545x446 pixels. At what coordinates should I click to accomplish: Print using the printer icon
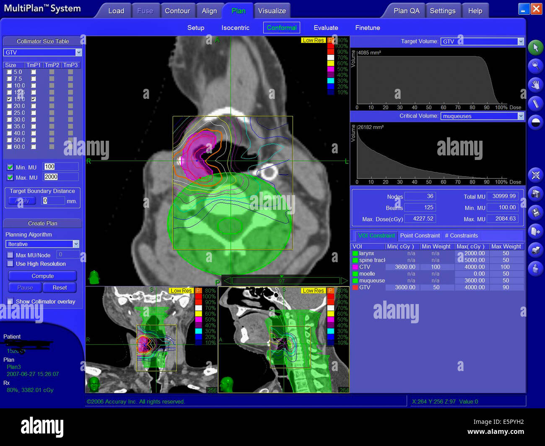(535, 250)
